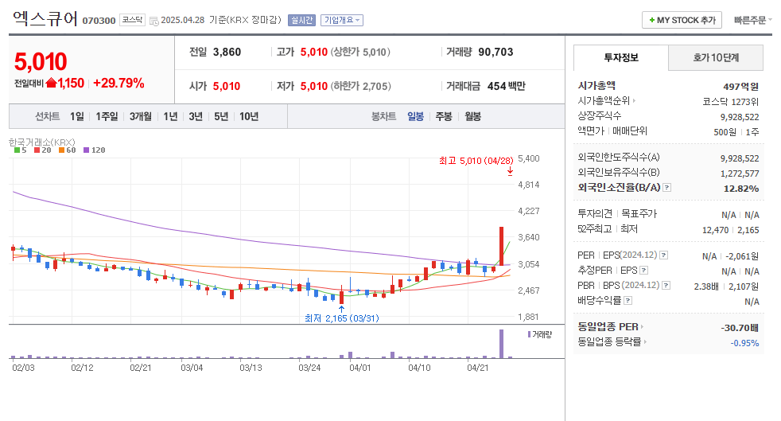This screenshot has height=421, width=781.
Task: Click the 코스닥 market badge
Action: point(133,20)
